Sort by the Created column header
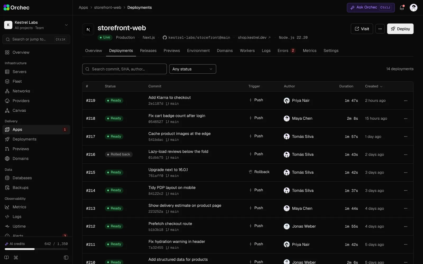Screen dimensions: 423x264 [374, 86]
